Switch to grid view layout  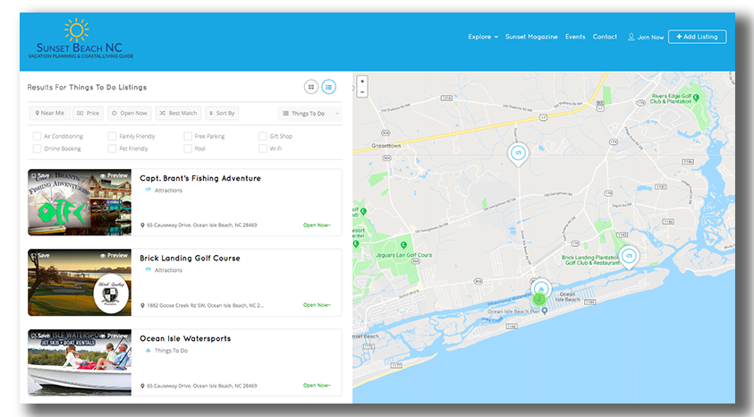tap(310, 87)
